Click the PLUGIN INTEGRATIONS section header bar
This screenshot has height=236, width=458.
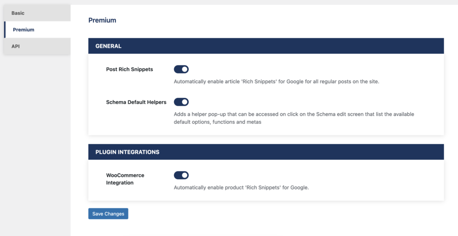click(x=266, y=152)
